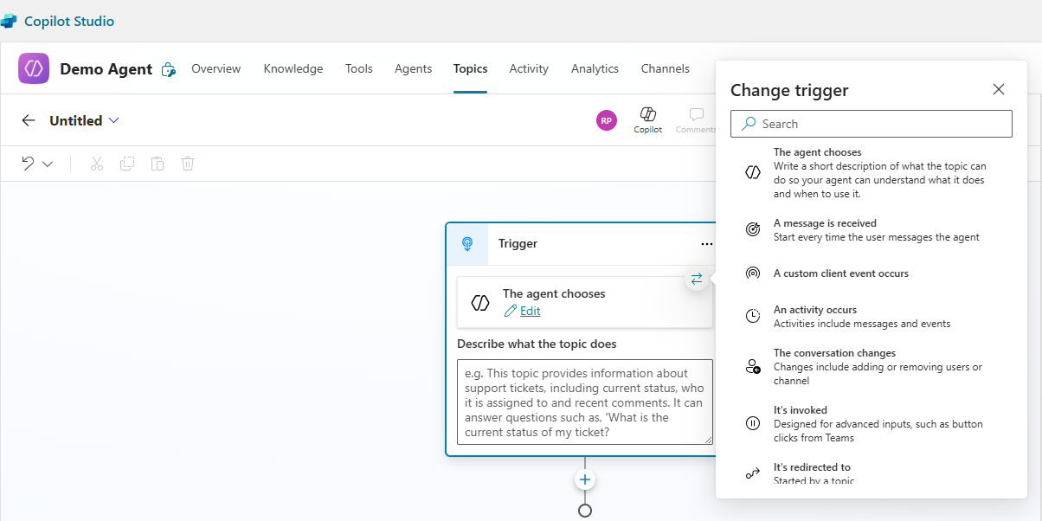Image resolution: width=1042 pixels, height=521 pixels.
Task: Click the delete trash icon
Action: [x=188, y=164]
